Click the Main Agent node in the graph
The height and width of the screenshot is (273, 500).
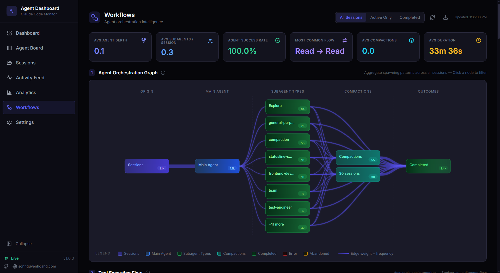217,166
